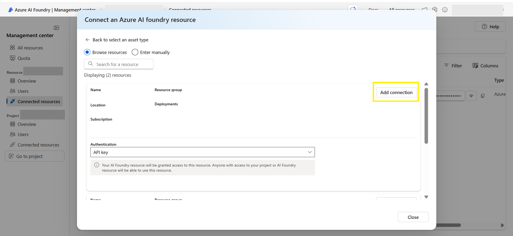The image size is (513, 236).
Task: Click the 'Displaying (2) resources' text
Action: click(107, 75)
